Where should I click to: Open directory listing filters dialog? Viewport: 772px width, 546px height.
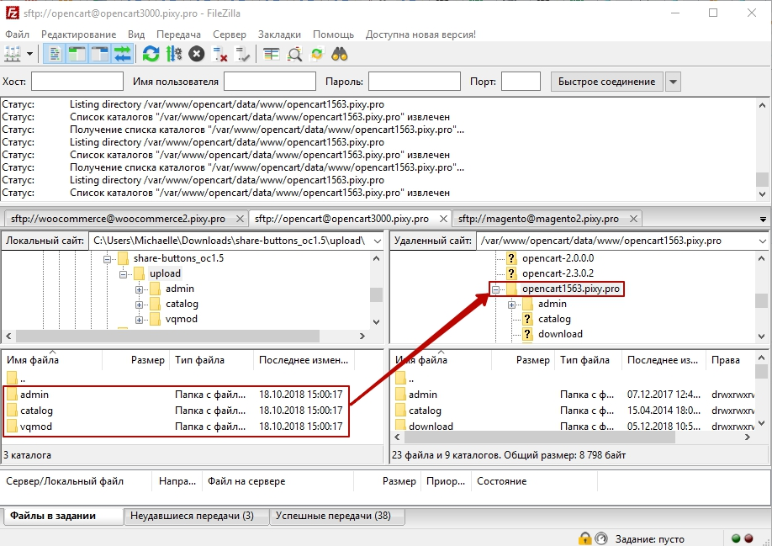tap(271, 54)
